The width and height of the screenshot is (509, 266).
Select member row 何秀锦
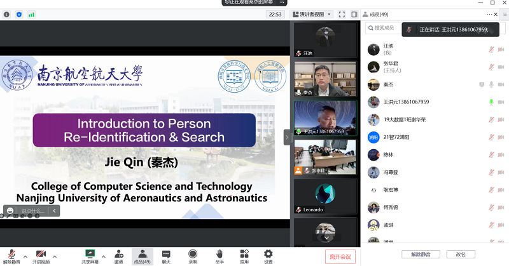tap(435, 207)
